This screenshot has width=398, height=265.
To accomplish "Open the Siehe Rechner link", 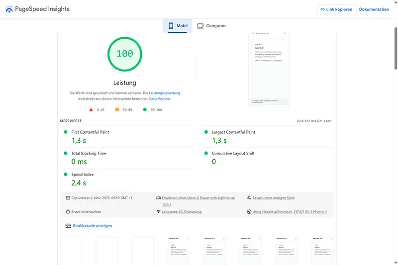I will [160, 99].
